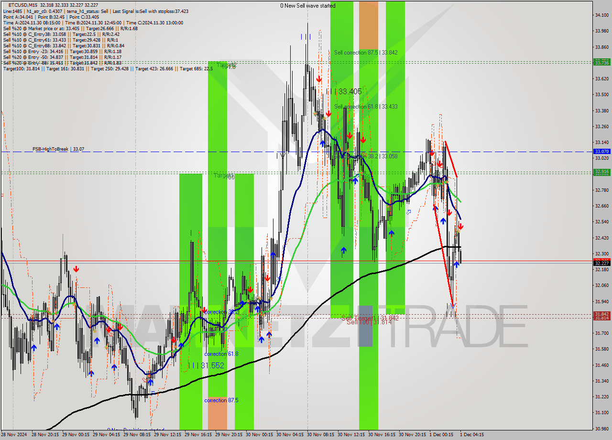Viewport: 612px width, 440px height.
Task: Click the 32.060 price scale label
Action: (601, 286)
